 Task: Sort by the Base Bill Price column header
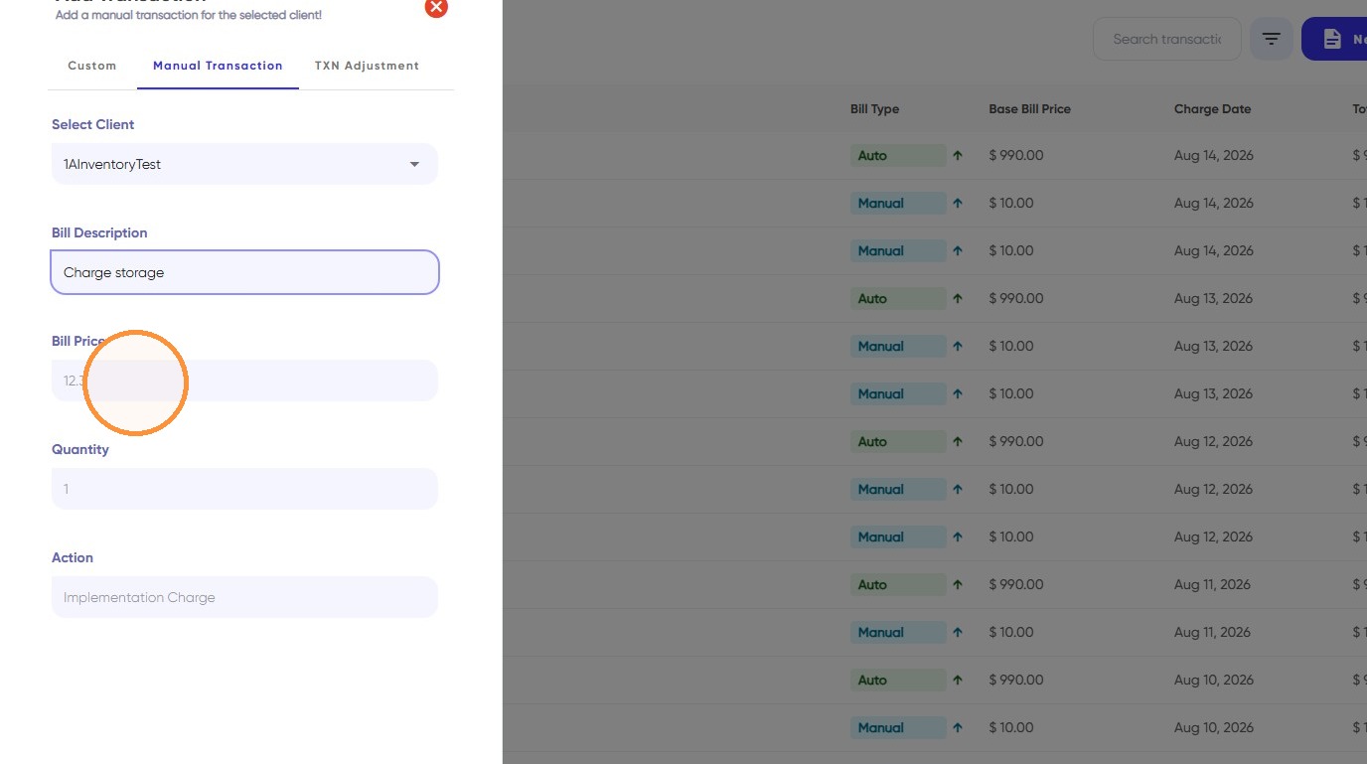1029,109
